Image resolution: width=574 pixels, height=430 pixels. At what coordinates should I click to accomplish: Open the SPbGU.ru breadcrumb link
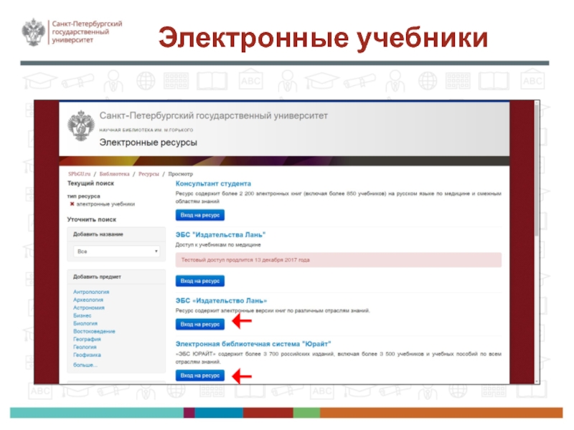(79, 174)
